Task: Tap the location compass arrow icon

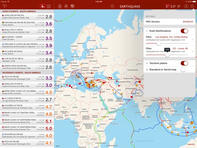Action: click(x=66, y=6)
